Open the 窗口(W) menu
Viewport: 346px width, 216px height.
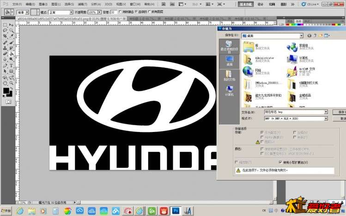pos(135,4)
